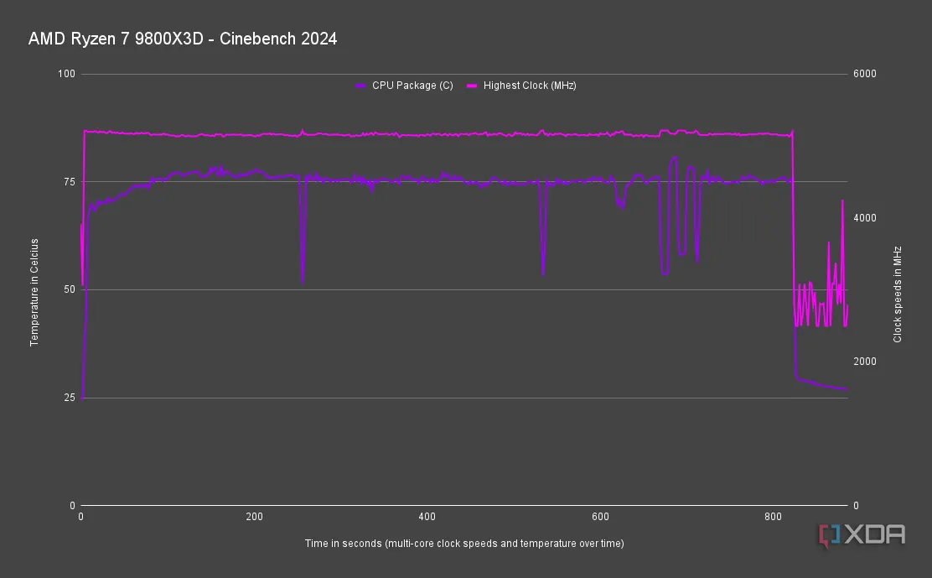Click the 400 mark on time axis

427,517
